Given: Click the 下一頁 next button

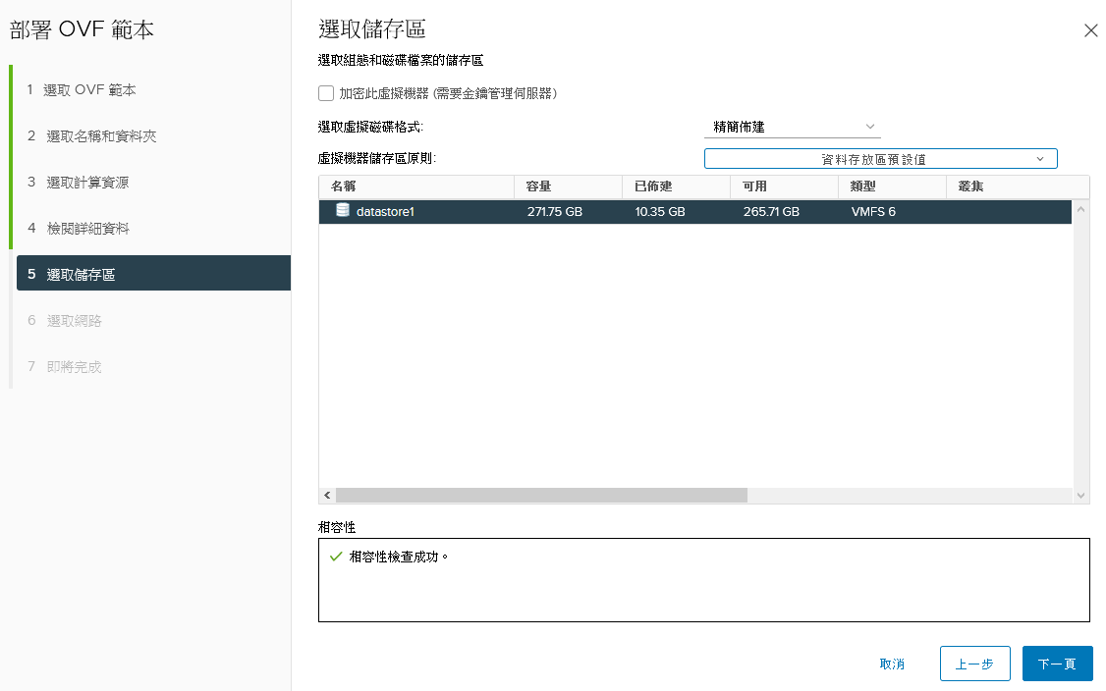Looking at the screenshot, I should point(1057,664).
